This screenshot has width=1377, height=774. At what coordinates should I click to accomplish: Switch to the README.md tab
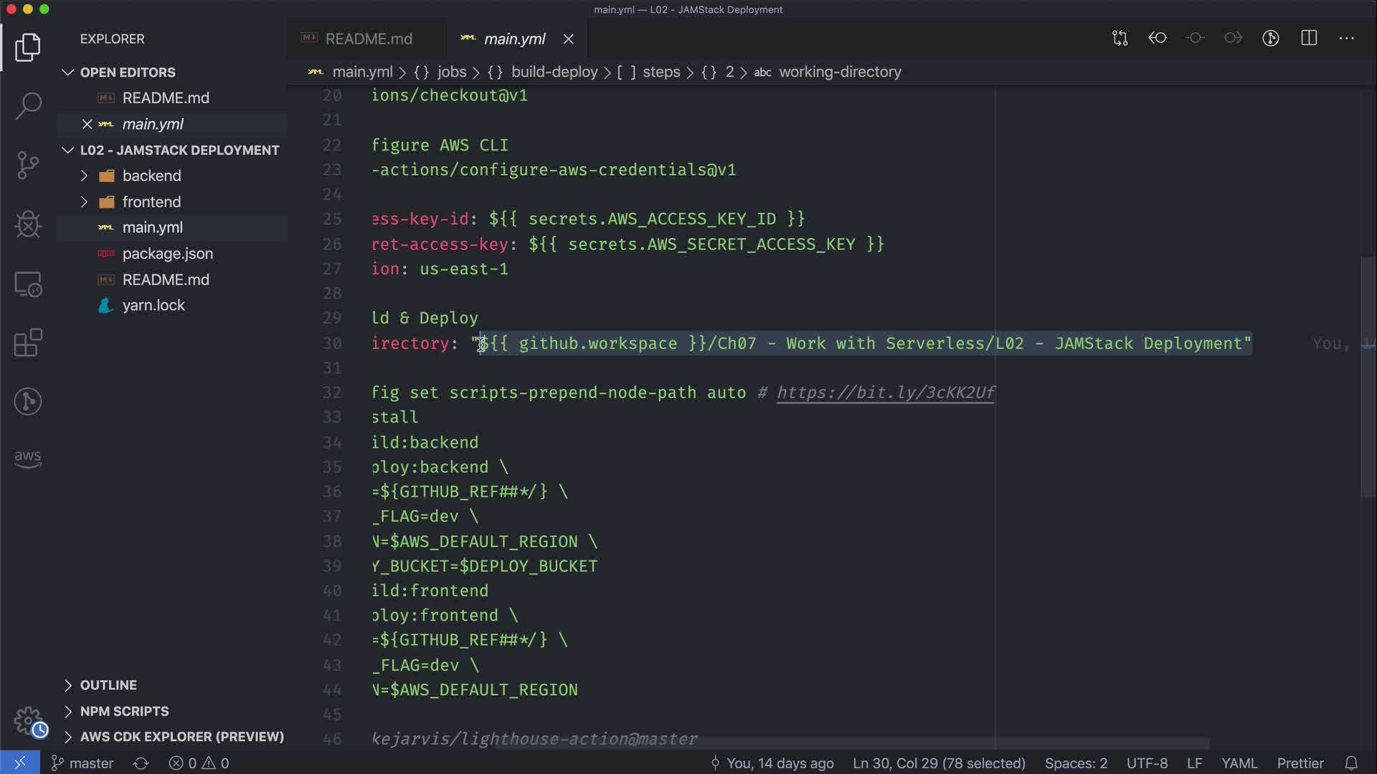[x=368, y=39]
